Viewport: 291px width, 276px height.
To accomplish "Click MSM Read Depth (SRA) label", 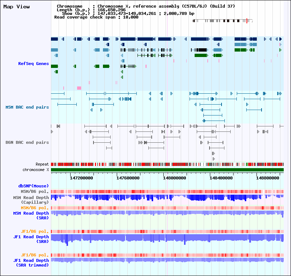I will (x=31, y=215).
